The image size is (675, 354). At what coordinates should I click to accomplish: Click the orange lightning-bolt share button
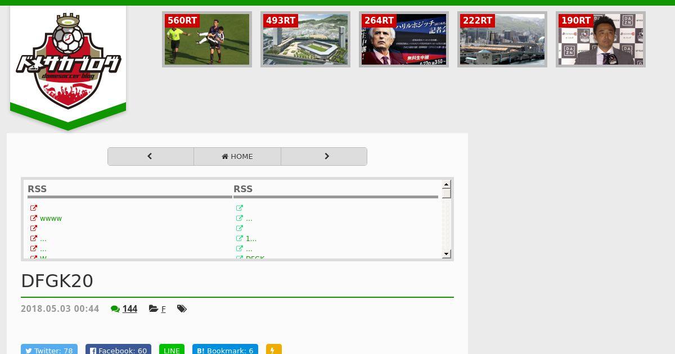click(273, 350)
